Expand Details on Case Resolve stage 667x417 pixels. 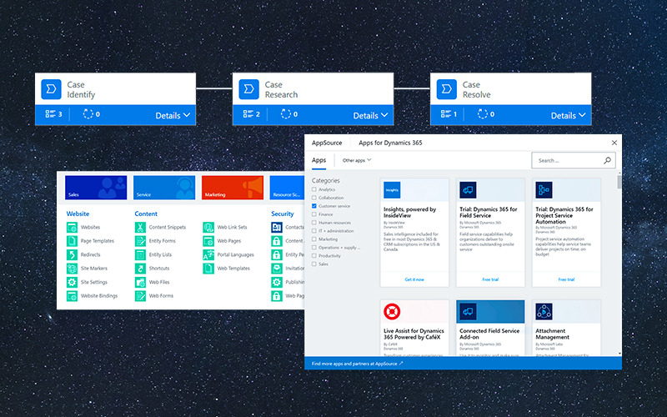point(569,115)
